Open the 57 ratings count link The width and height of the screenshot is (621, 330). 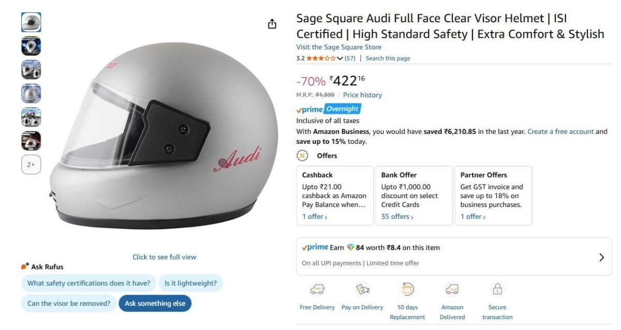[x=350, y=58]
